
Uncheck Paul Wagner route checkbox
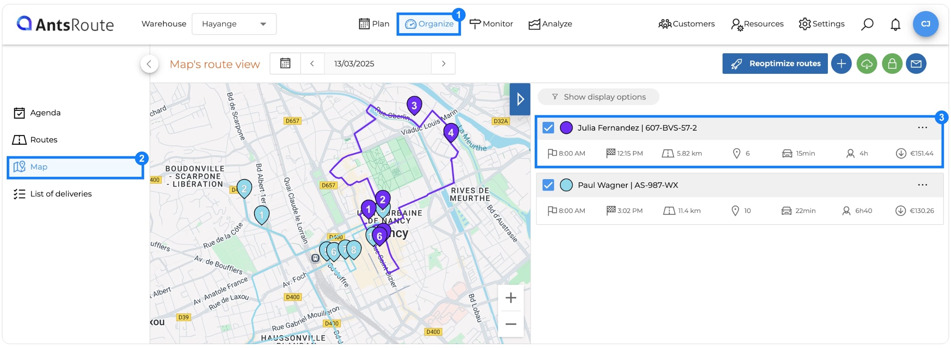click(x=548, y=185)
